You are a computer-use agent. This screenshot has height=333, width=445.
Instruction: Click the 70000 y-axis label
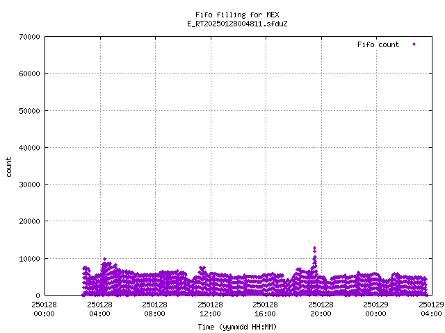(x=29, y=37)
